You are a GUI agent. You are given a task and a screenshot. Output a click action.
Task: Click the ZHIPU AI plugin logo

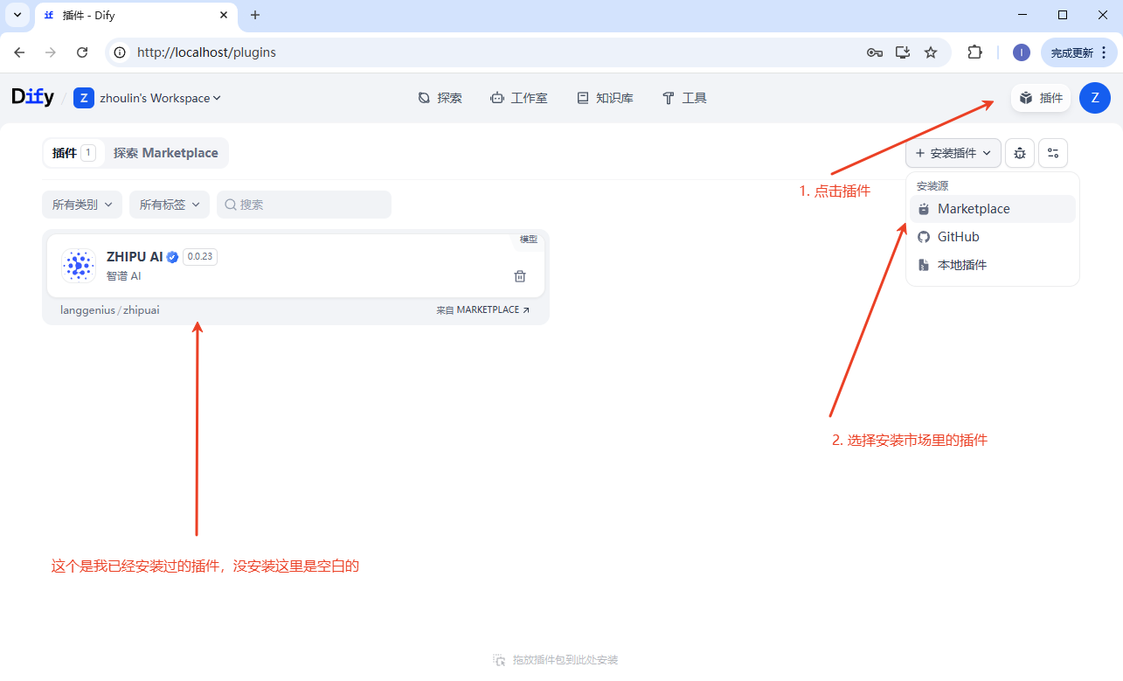pyautogui.click(x=79, y=266)
